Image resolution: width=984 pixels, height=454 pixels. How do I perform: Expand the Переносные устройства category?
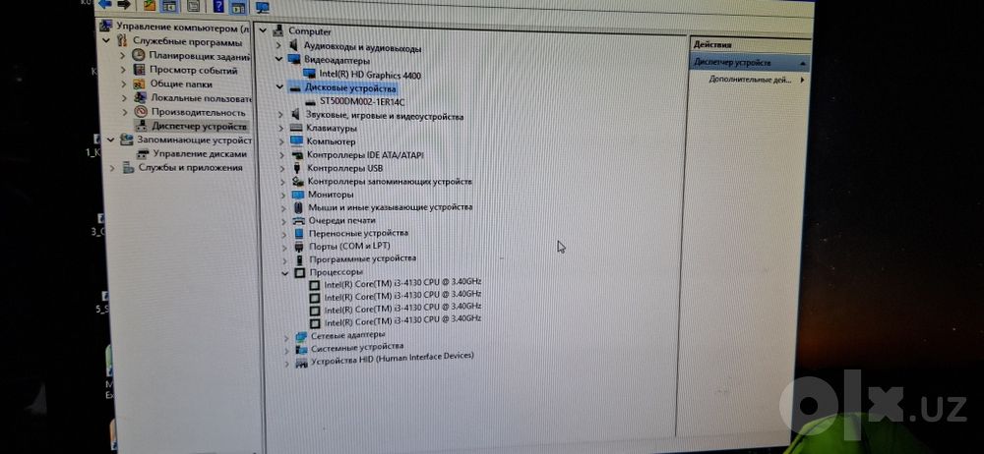285,233
